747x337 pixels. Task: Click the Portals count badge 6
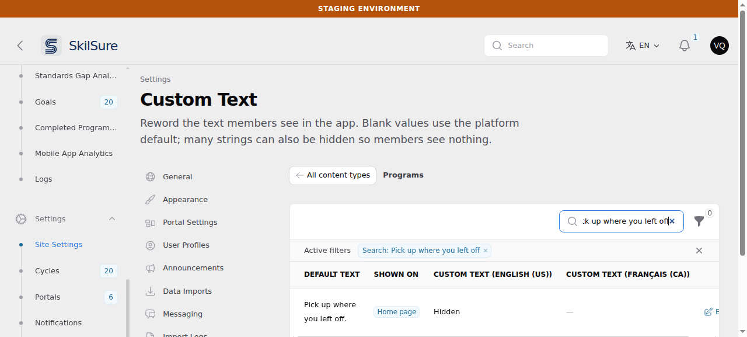pos(111,297)
